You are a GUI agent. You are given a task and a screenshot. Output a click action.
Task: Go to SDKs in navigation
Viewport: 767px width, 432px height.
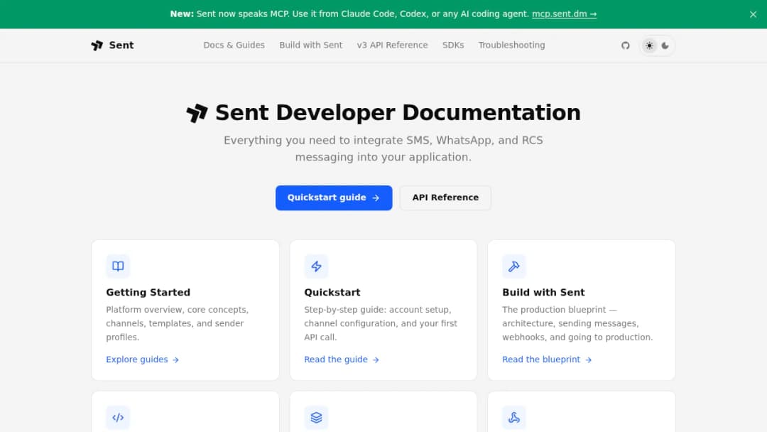tap(453, 45)
